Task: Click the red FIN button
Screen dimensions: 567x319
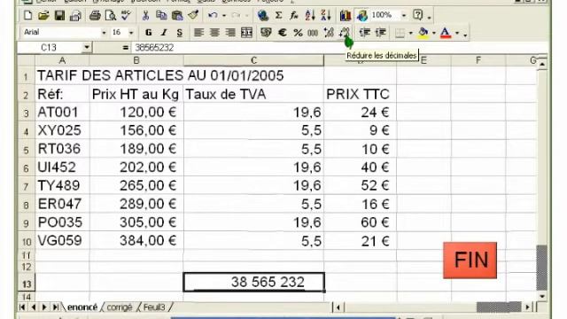Action: click(470, 260)
